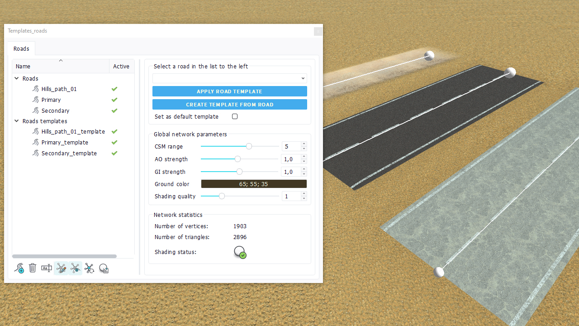Screen dimensions: 579x326
Task: Collapse the Roads templates tree group
Action: click(x=17, y=121)
